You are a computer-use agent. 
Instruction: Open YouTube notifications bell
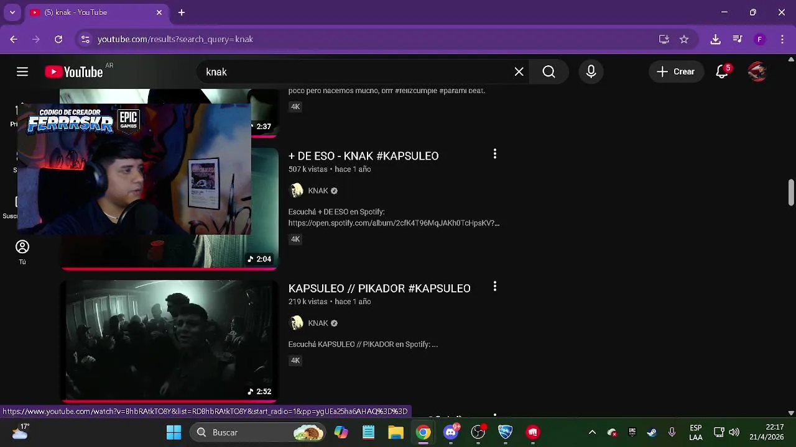pos(722,72)
